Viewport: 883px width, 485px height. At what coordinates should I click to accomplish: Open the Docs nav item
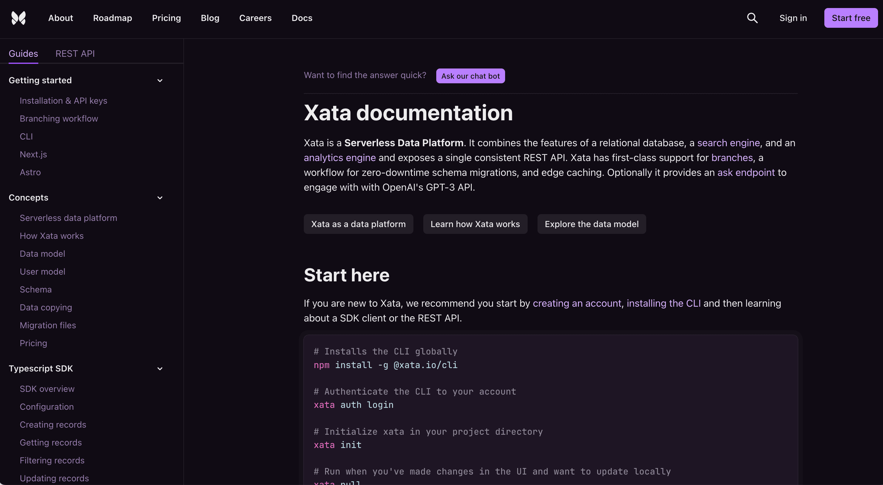point(302,18)
